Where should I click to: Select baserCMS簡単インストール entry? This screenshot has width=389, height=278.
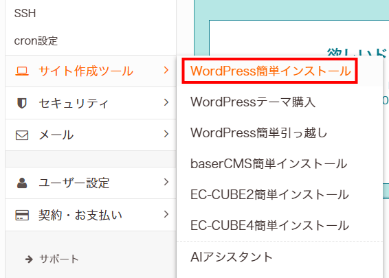point(269,164)
